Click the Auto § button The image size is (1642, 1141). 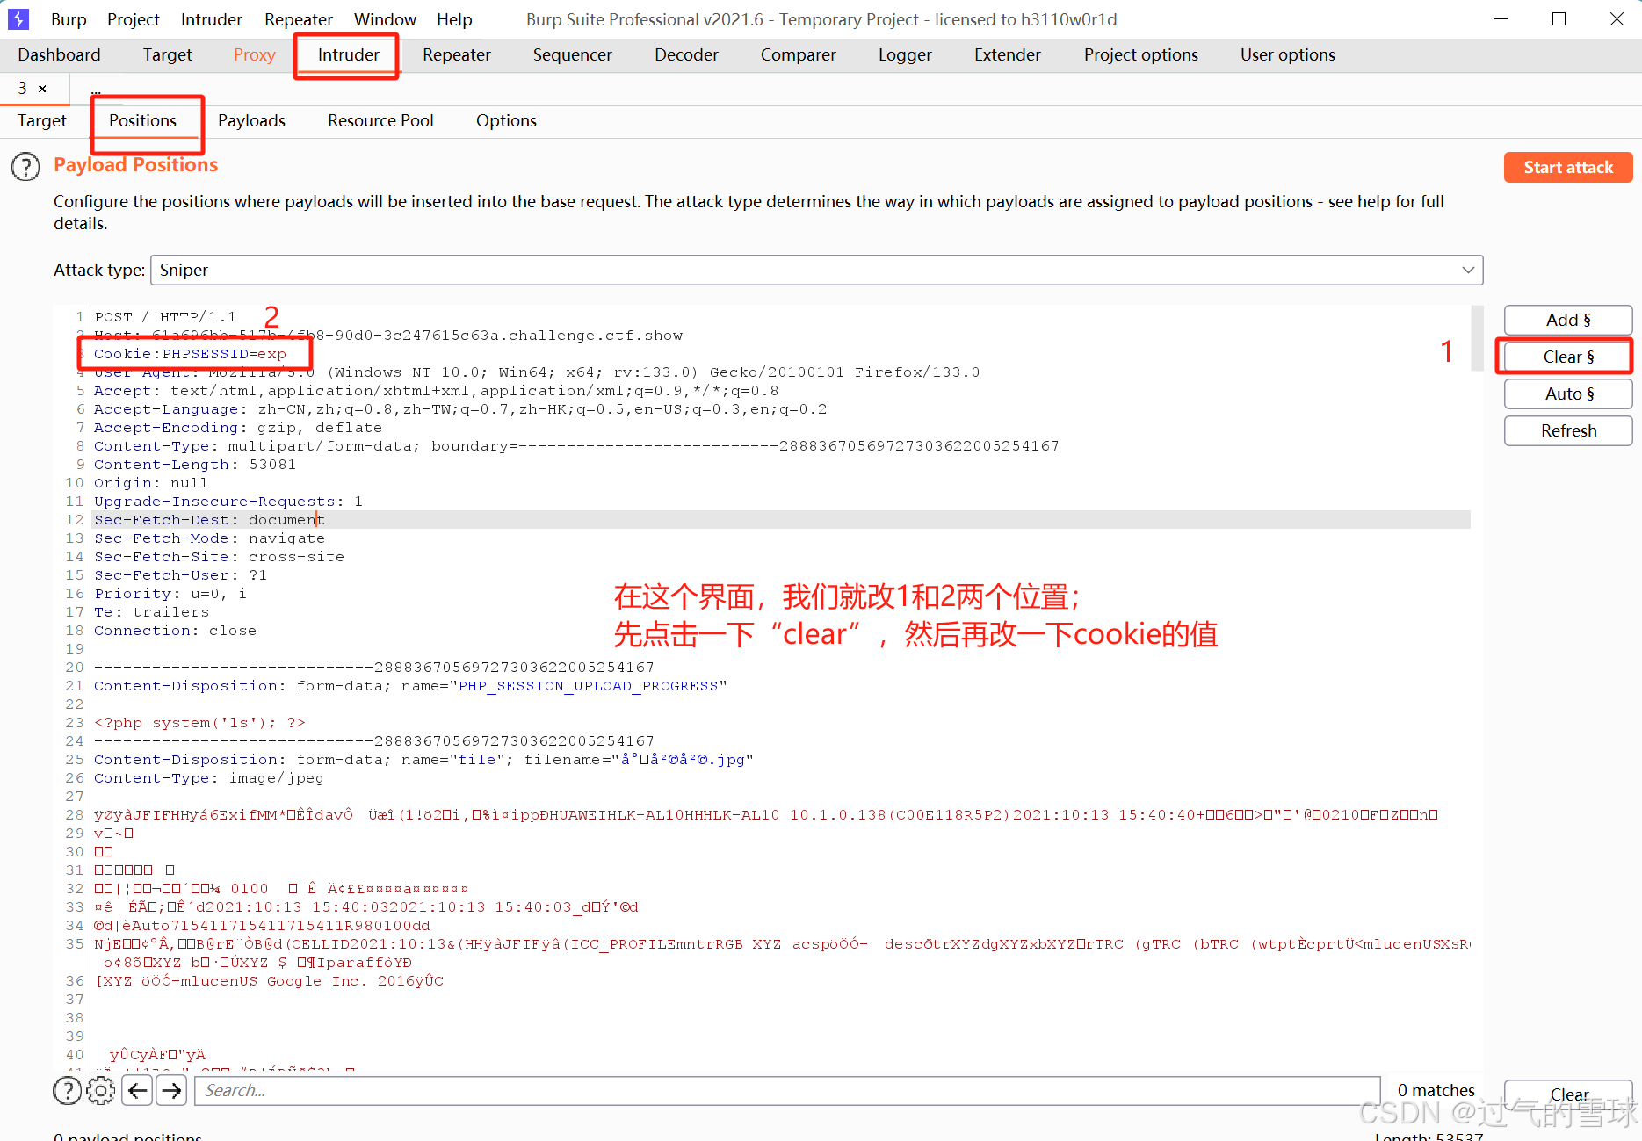pos(1567,394)
